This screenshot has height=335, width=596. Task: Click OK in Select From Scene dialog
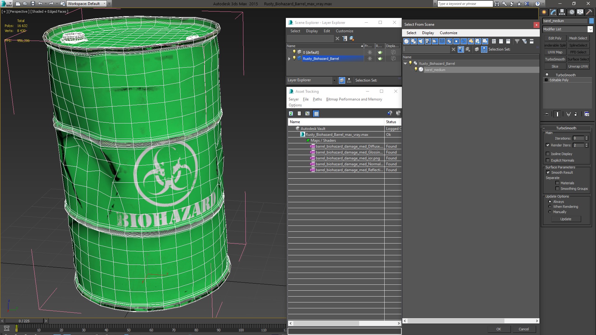tap(499, 329)
